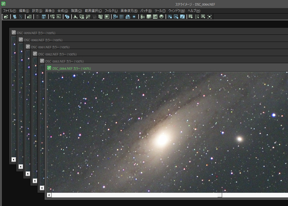Screen dimensions: 288x206
Task: Click the last toolbar icon with star in frame
Action: coord(210,17)
